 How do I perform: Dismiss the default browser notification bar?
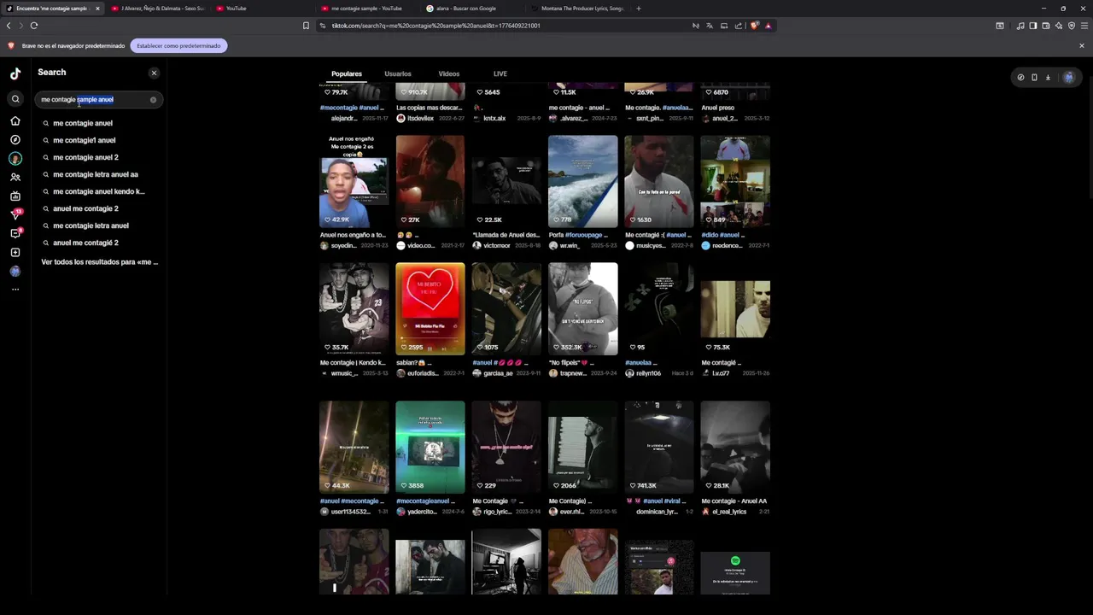[1082, 45]
